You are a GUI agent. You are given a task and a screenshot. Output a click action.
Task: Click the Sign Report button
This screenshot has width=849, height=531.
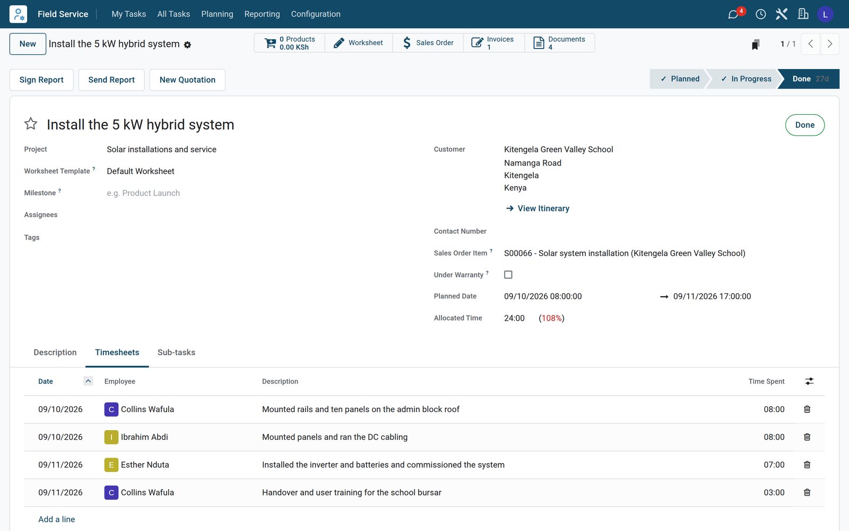(x=41, y=80)
